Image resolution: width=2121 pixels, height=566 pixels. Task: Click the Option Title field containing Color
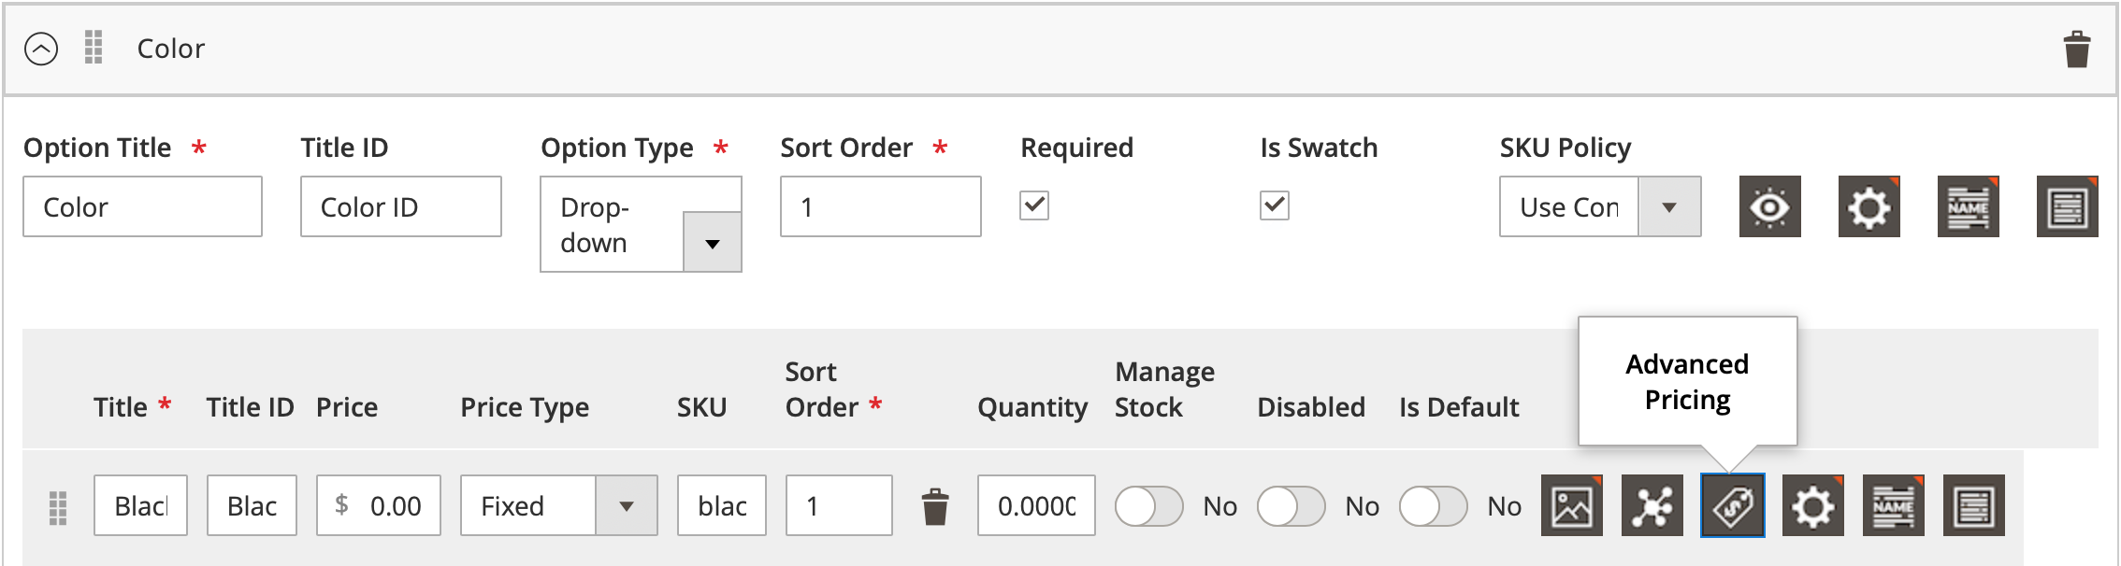click(x=142, y=206)
